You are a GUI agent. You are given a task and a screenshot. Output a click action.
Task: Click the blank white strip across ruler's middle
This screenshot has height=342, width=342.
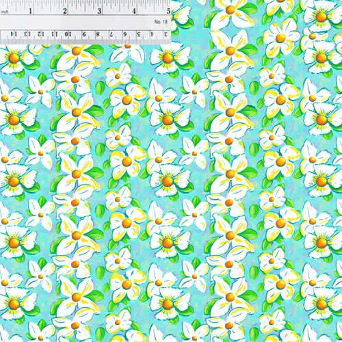85,23
